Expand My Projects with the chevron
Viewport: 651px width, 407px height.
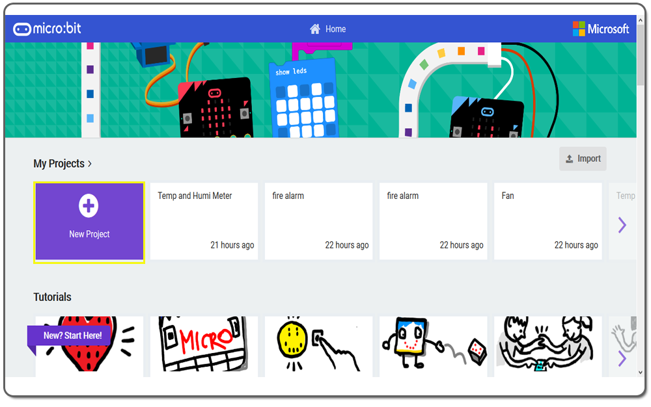pos(90,164)
